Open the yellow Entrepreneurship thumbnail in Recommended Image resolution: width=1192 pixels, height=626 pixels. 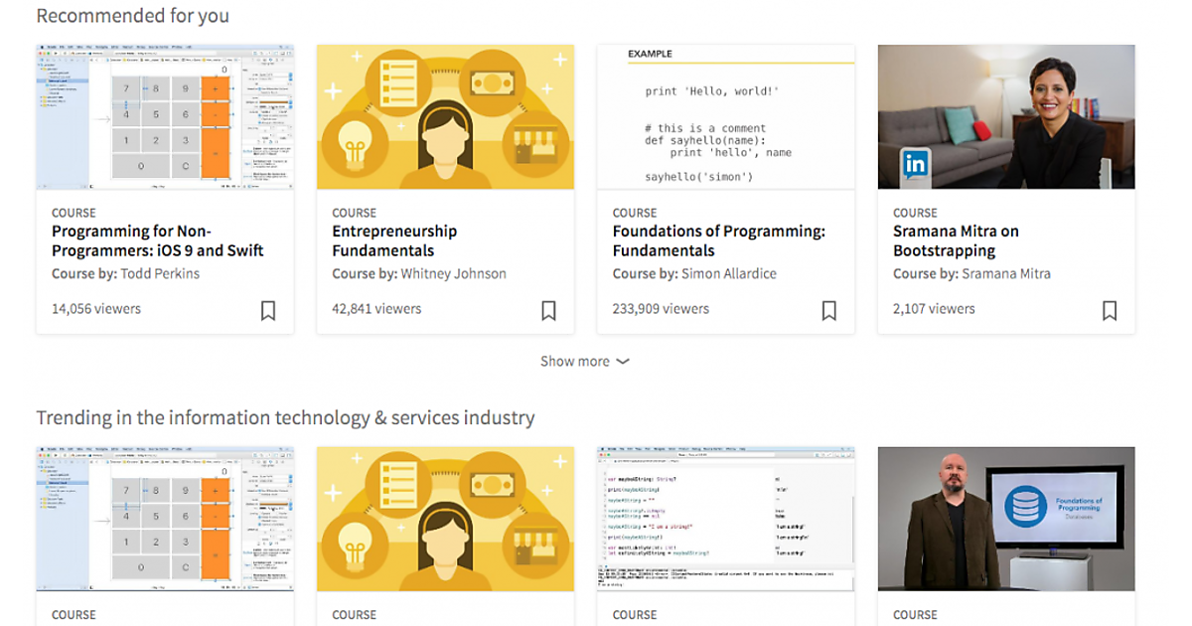tap(445, 117)
